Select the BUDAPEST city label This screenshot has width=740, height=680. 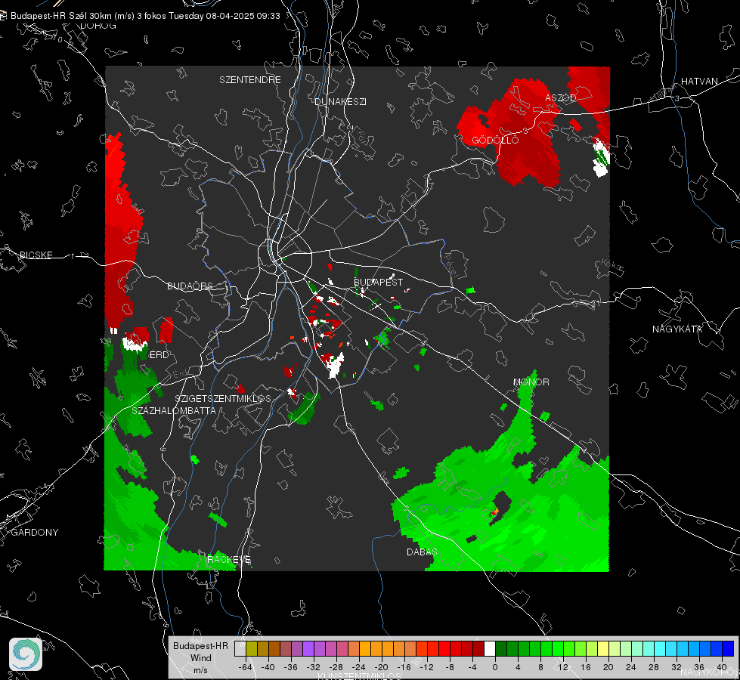click(x=378, y=282)
